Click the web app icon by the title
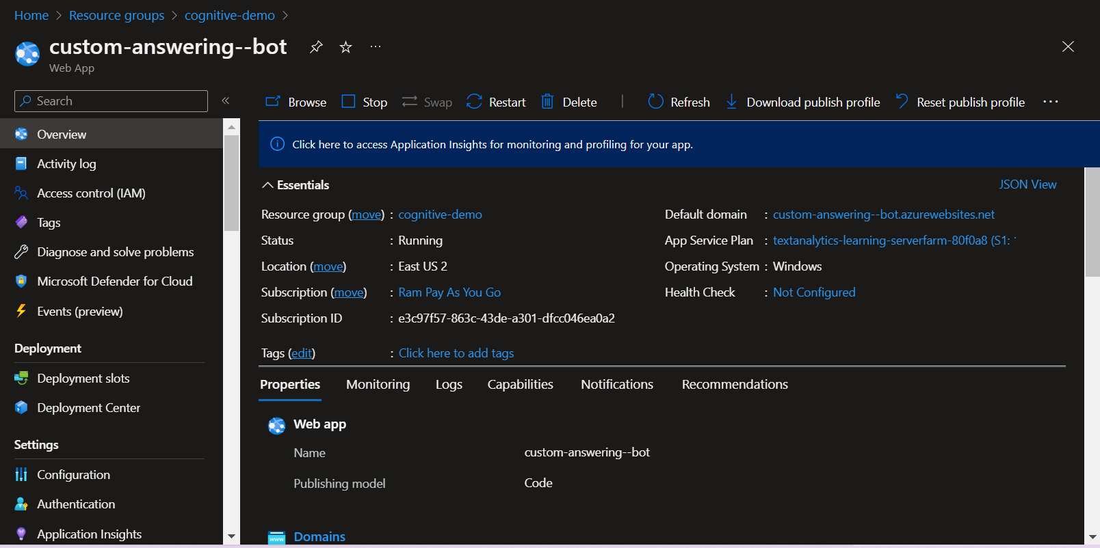 tap(28, 54)
